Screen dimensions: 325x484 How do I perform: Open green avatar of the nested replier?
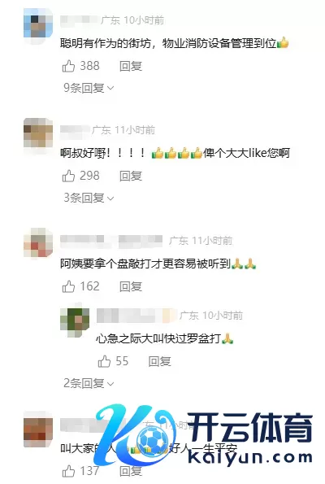click(75, 322)
